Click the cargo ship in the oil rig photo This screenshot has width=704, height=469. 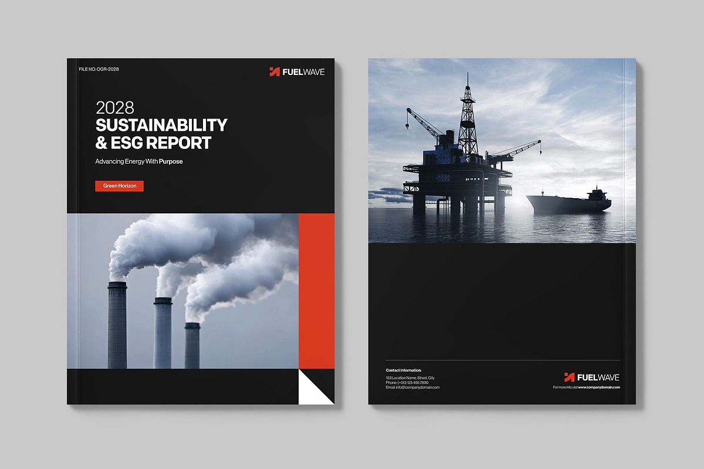point(568,201)
